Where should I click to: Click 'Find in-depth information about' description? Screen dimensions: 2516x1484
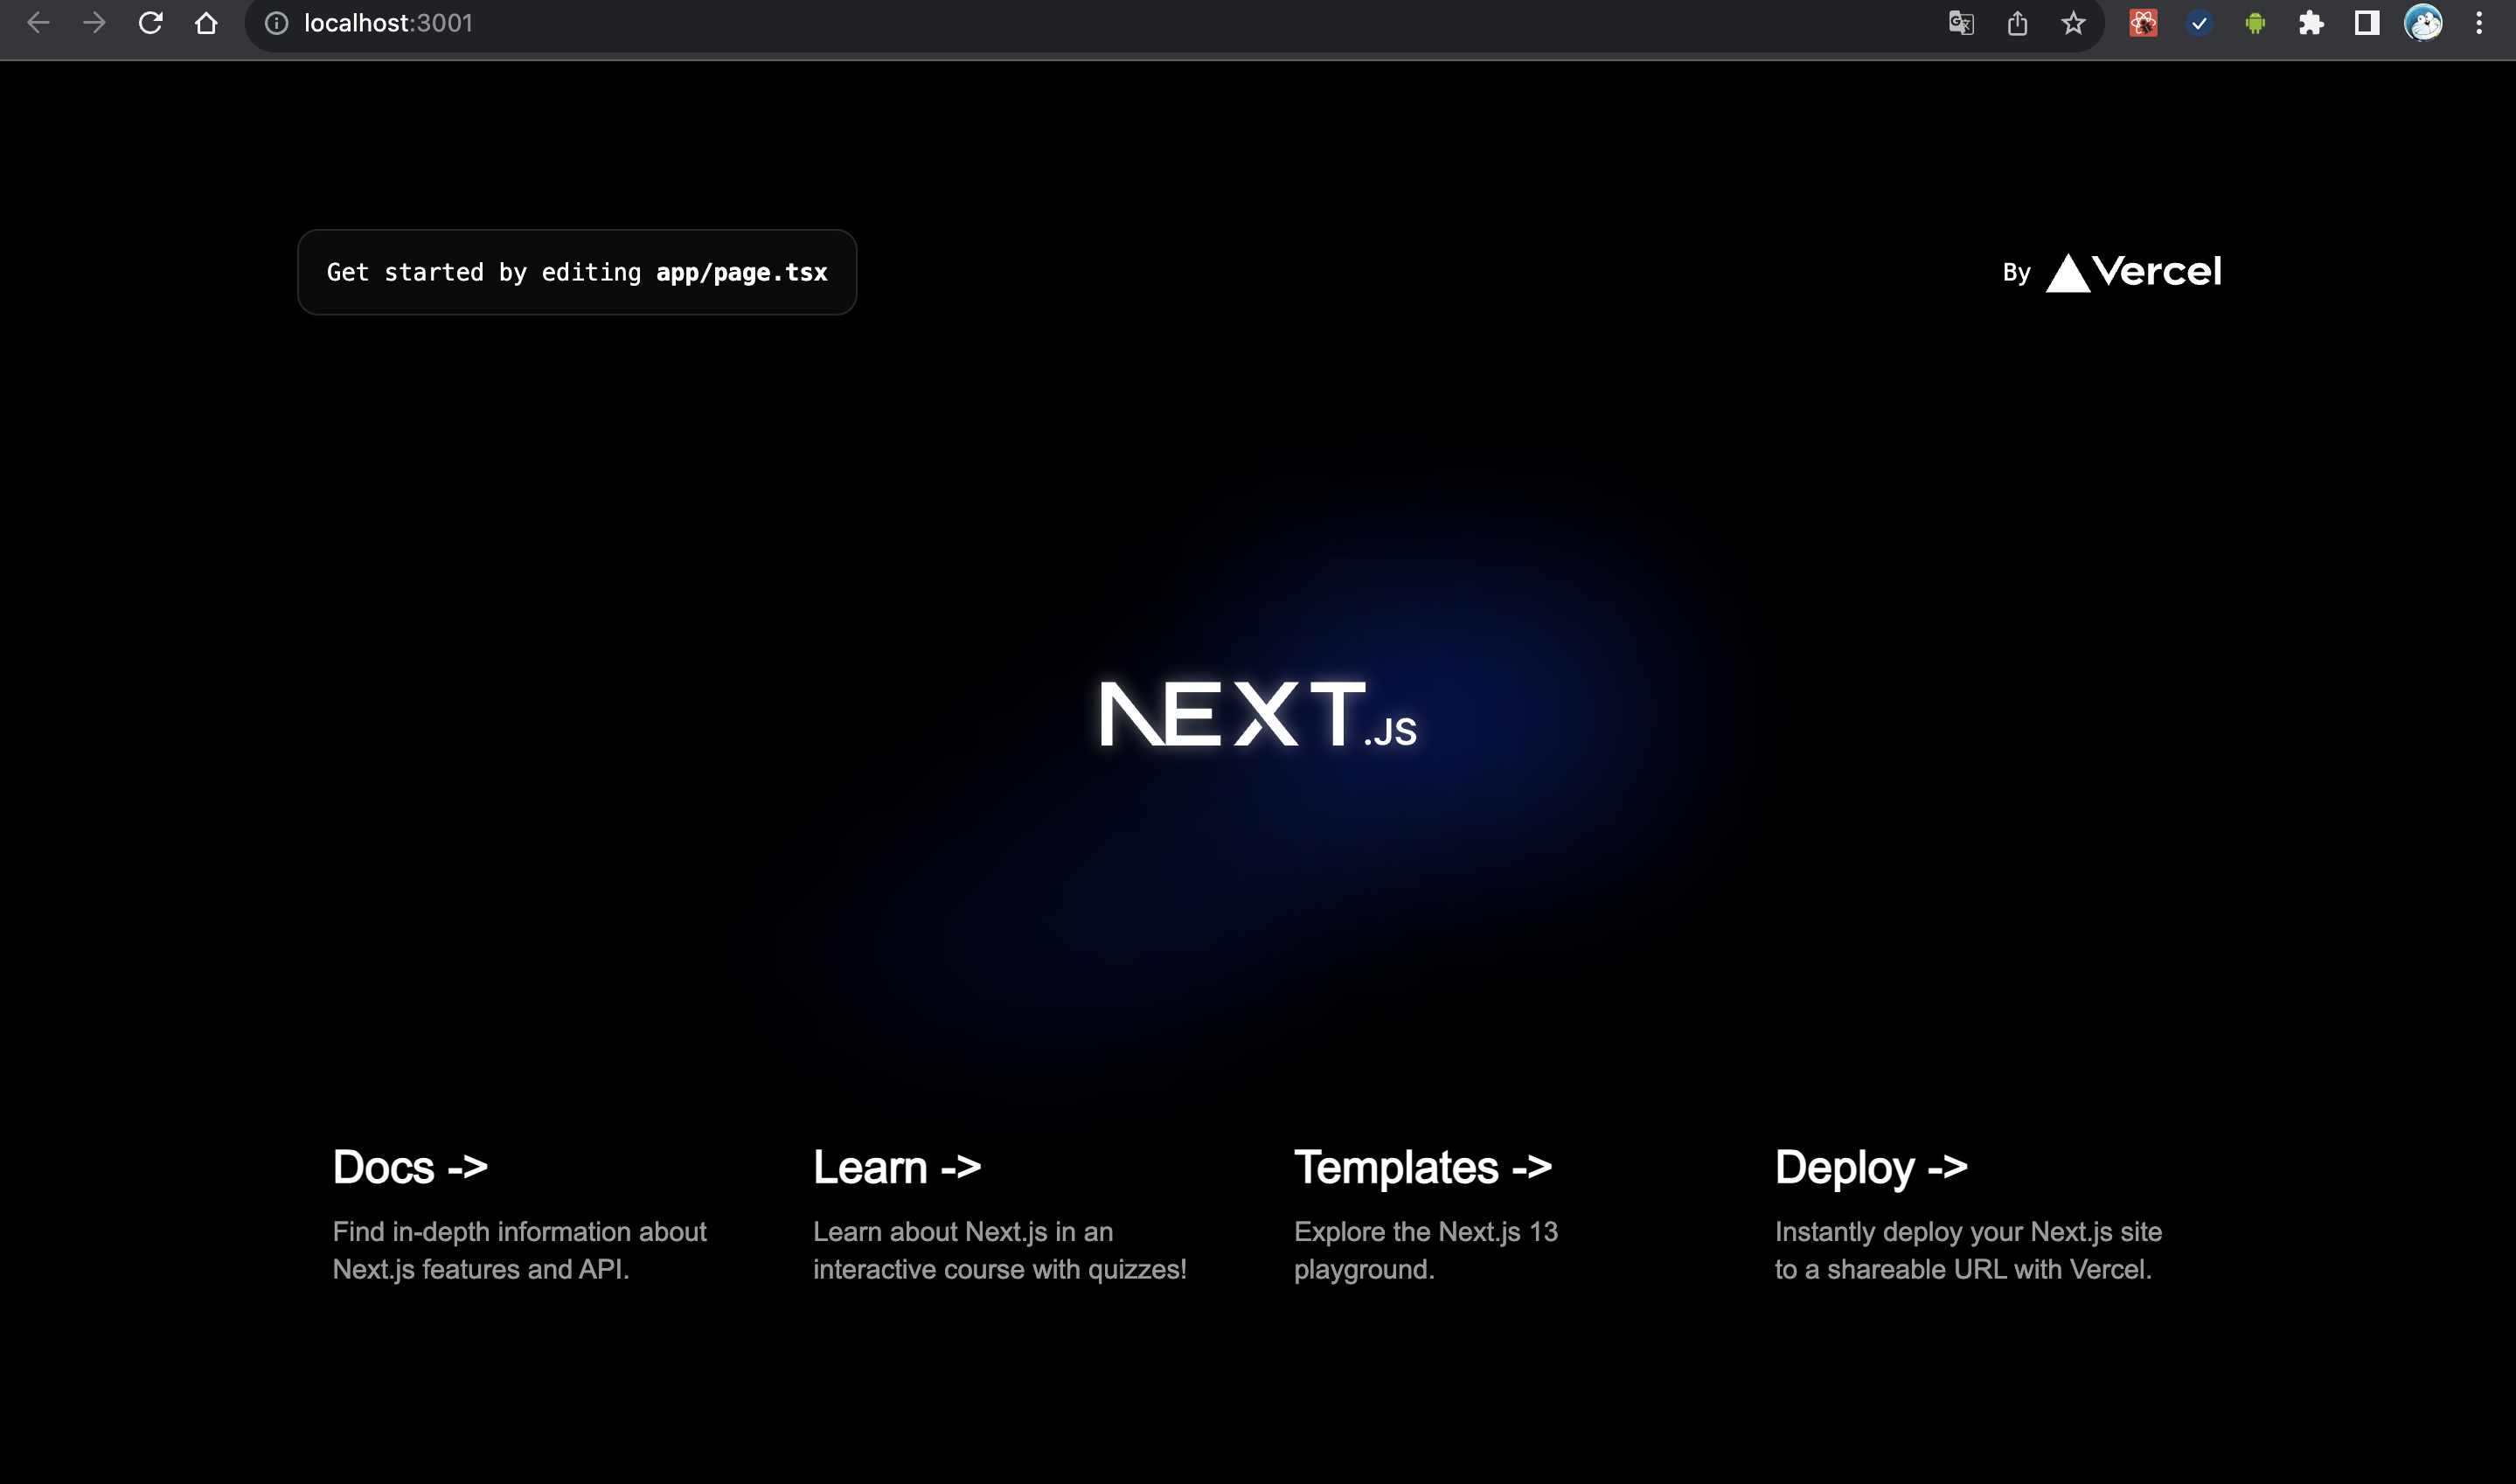point(520,1232)
